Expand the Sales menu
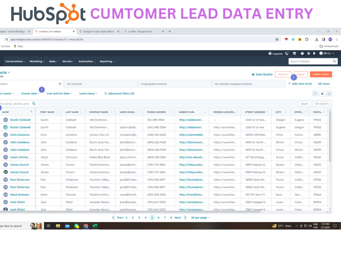This screenshot has height=255, width=341. (x=54, y=61)
